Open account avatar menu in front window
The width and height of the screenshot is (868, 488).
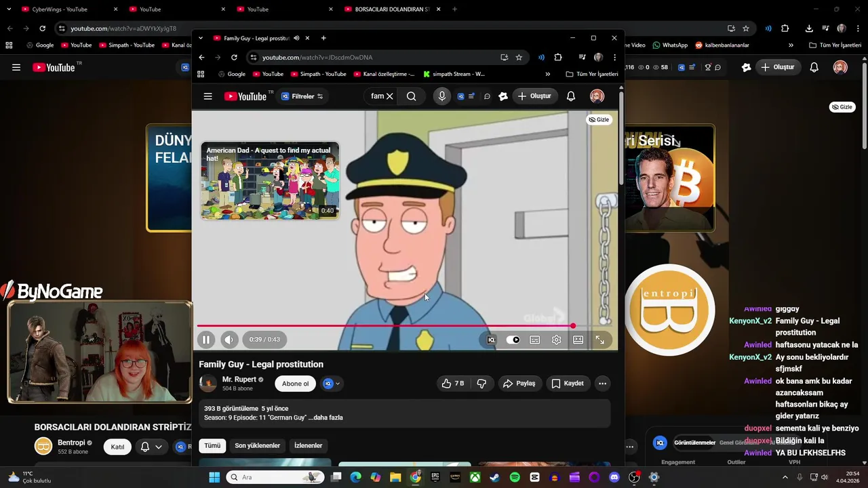(597, 96)
